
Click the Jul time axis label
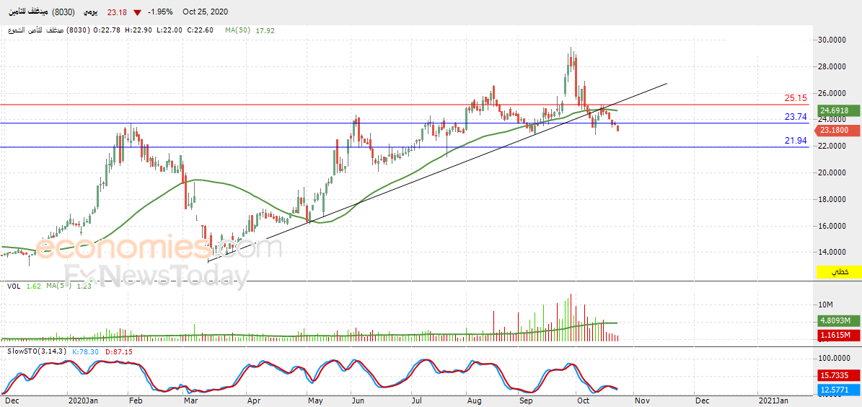click(417, 401)
